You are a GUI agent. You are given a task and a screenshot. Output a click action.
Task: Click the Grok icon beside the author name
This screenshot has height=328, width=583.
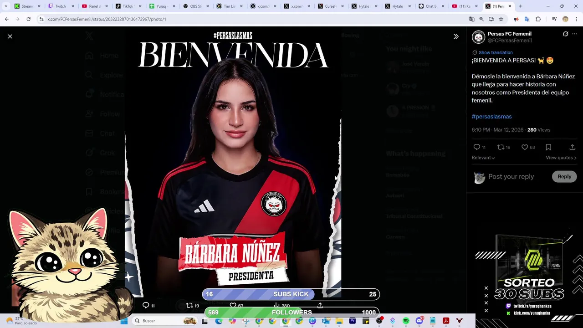(x=565, y=34)
